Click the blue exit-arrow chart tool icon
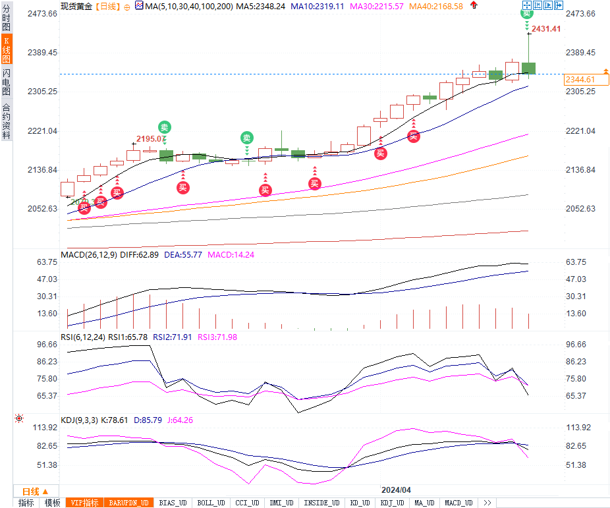 pyautogui.click(x=558, y=5)
